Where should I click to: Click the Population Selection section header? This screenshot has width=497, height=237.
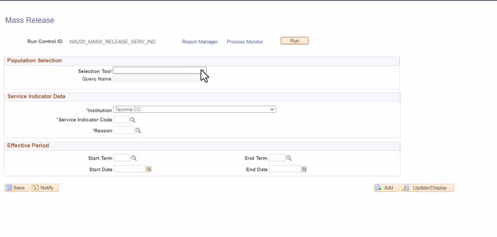point(35,60)
